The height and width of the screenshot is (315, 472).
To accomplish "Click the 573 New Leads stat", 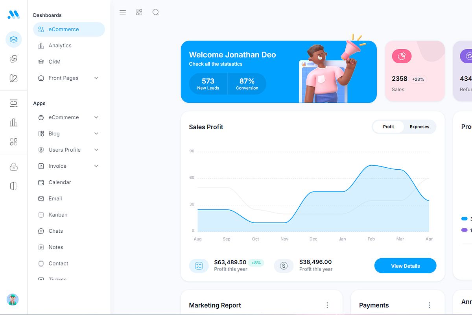I will pos(208,84).
